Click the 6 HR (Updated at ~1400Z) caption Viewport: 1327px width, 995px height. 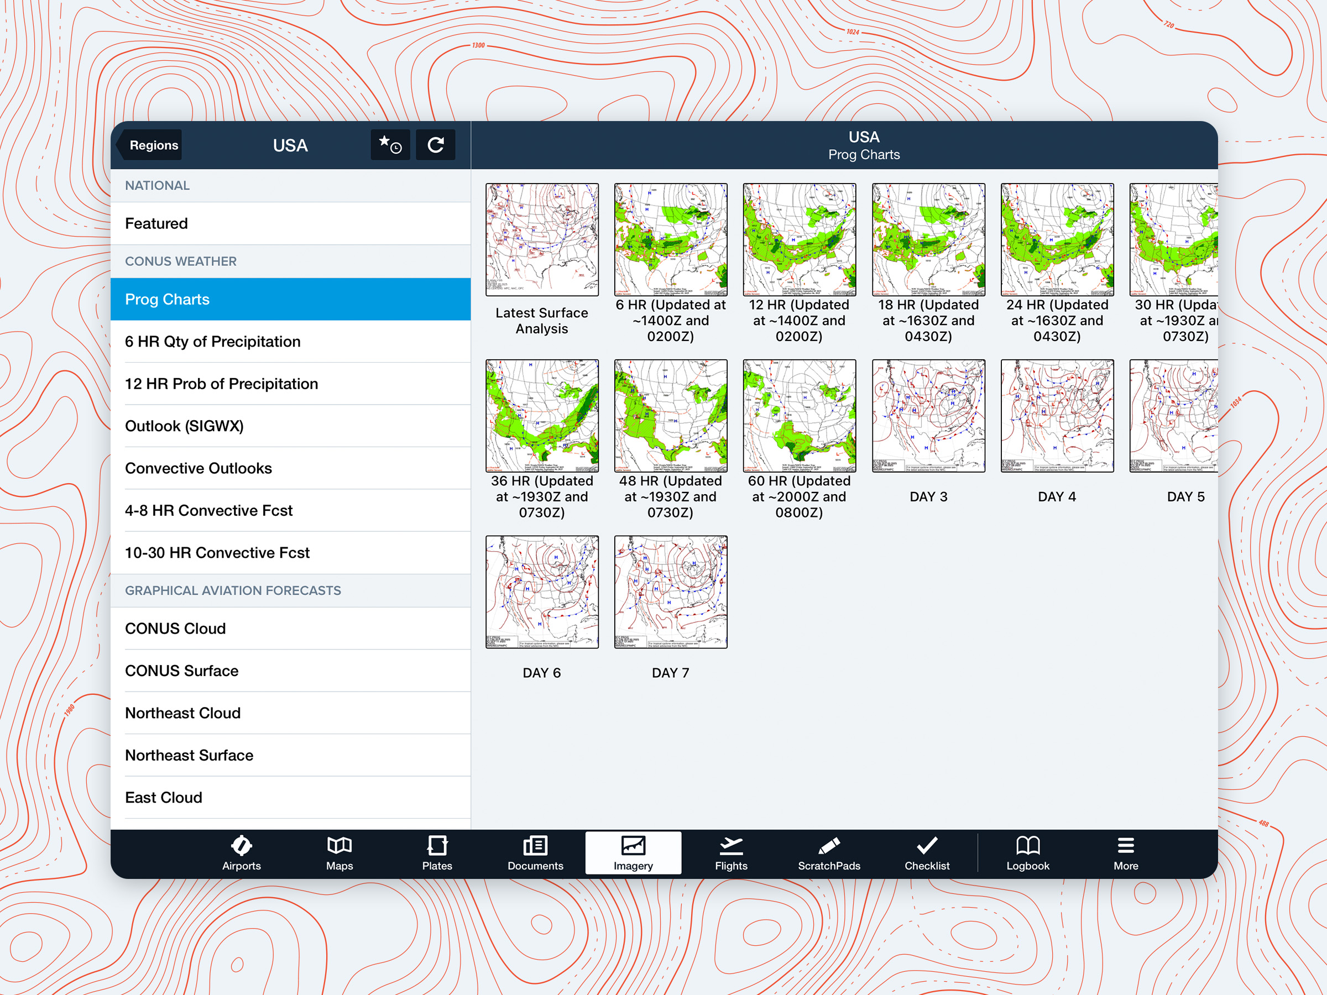[x=671, y=321]
